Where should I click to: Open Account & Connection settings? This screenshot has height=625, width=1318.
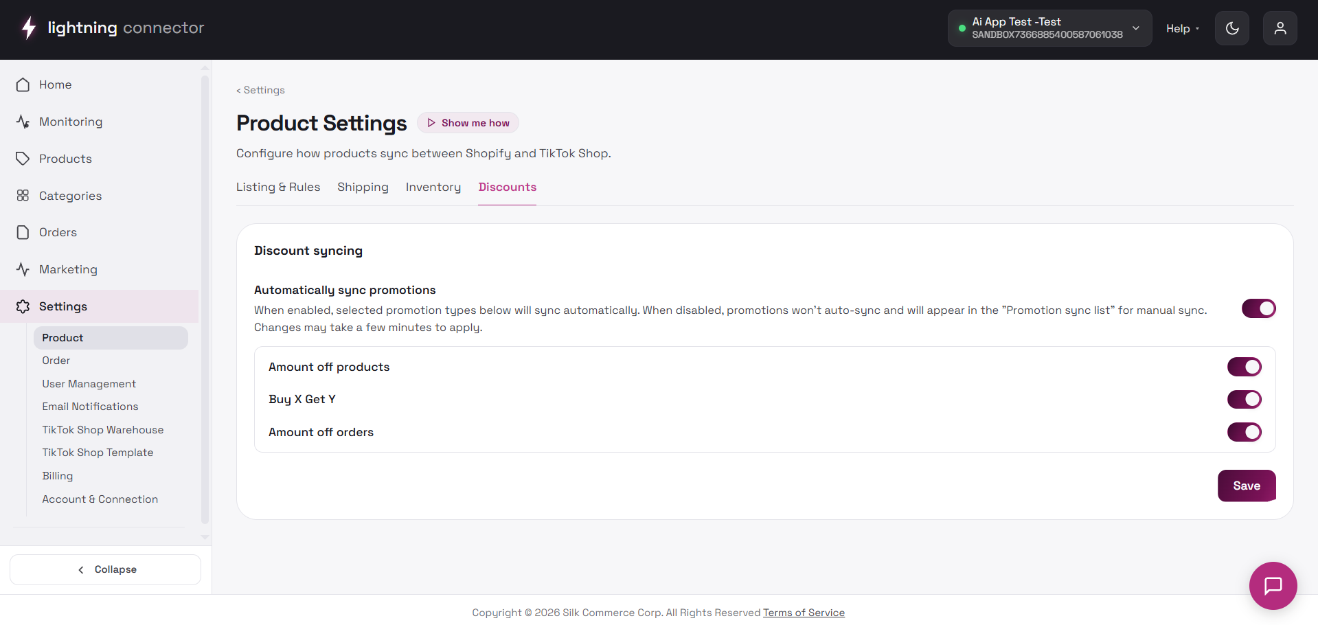(100, 499)
